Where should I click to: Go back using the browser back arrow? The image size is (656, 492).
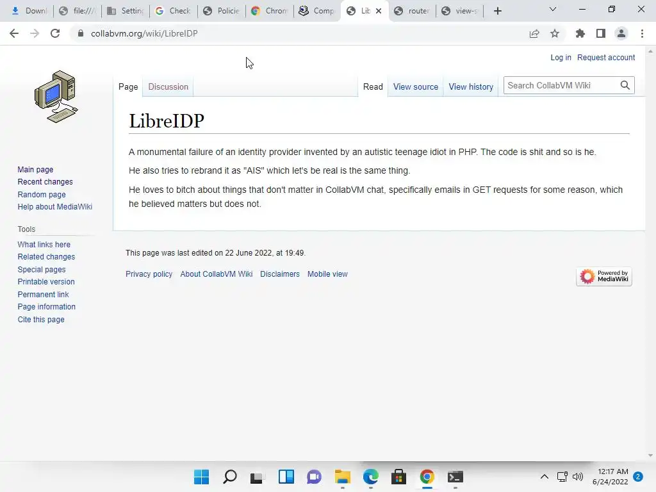pyautogui.click(x=14, y=33)
